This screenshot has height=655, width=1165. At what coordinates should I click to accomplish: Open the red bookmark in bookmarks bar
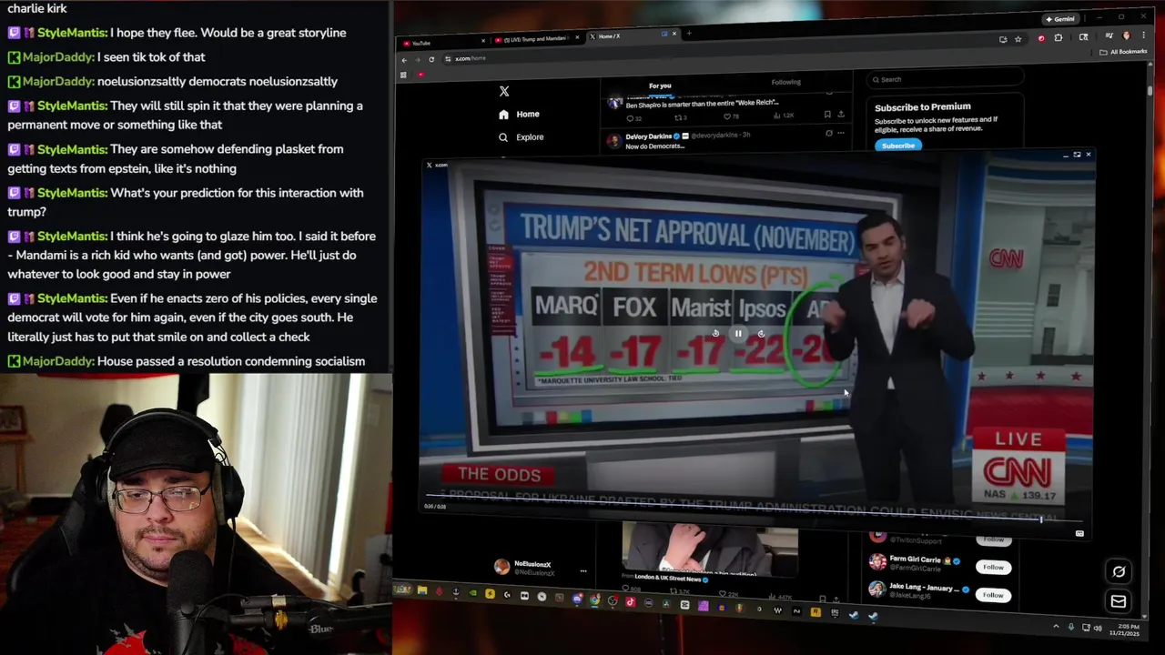[x=420, y=75]
